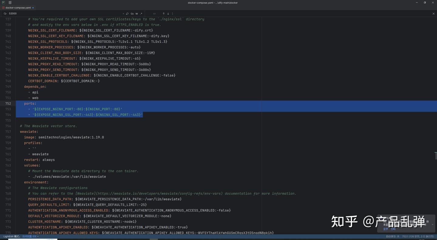Toggle Regex (.*) search option

click(x=141, y=14)
